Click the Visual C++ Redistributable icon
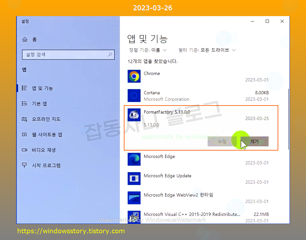The image size is (306, 240). pos(134,217)
